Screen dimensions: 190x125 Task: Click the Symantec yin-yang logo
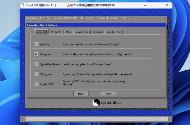tap(96, 103)
